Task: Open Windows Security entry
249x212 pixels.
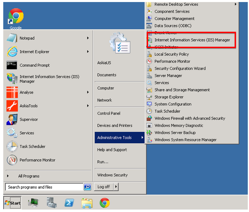Action: point(112,175)
